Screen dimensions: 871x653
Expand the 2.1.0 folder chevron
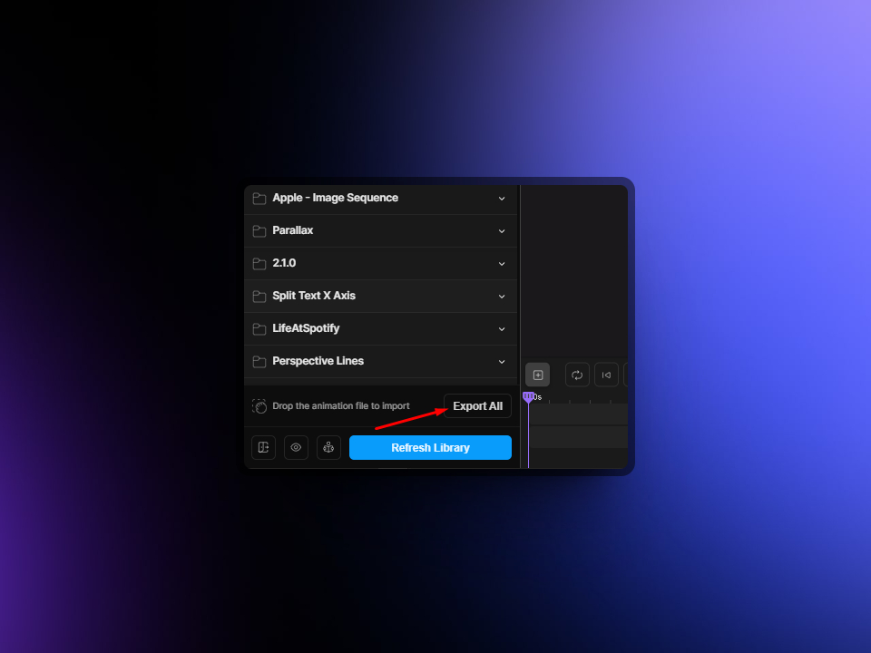coord(502,264)
